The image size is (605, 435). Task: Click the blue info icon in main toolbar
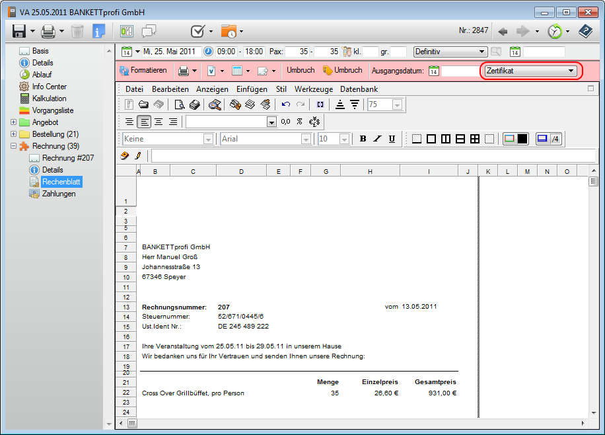99,31
